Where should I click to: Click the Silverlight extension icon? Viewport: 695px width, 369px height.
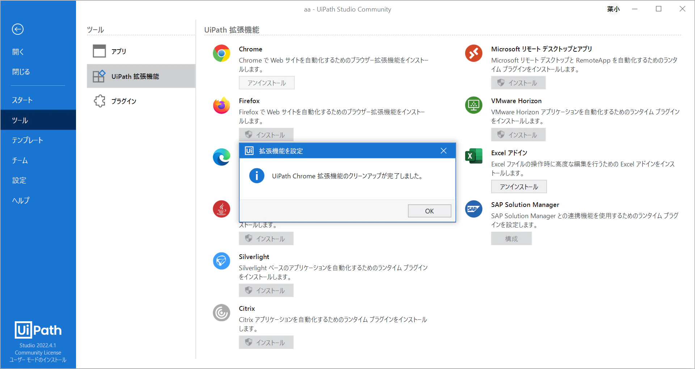click(x=222, y=261)
